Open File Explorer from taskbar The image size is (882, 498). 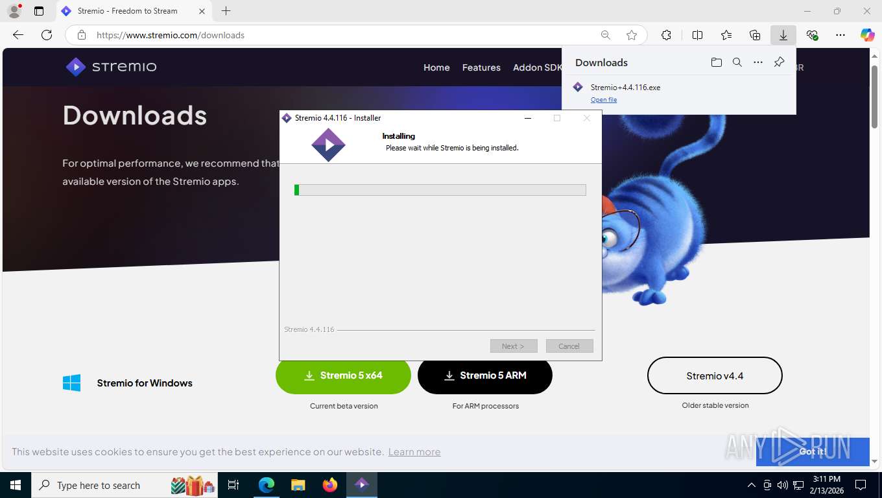(x=298, y=485)
